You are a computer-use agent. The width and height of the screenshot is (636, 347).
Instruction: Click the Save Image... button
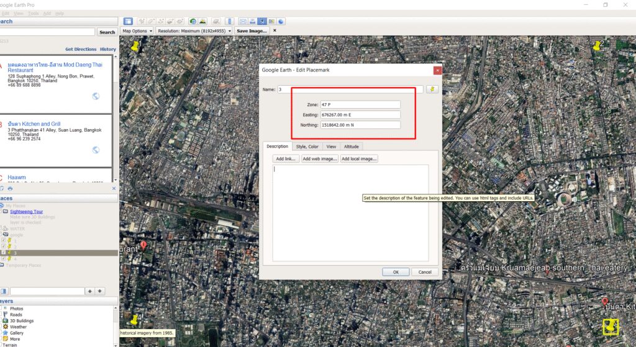tap(252, 31)
